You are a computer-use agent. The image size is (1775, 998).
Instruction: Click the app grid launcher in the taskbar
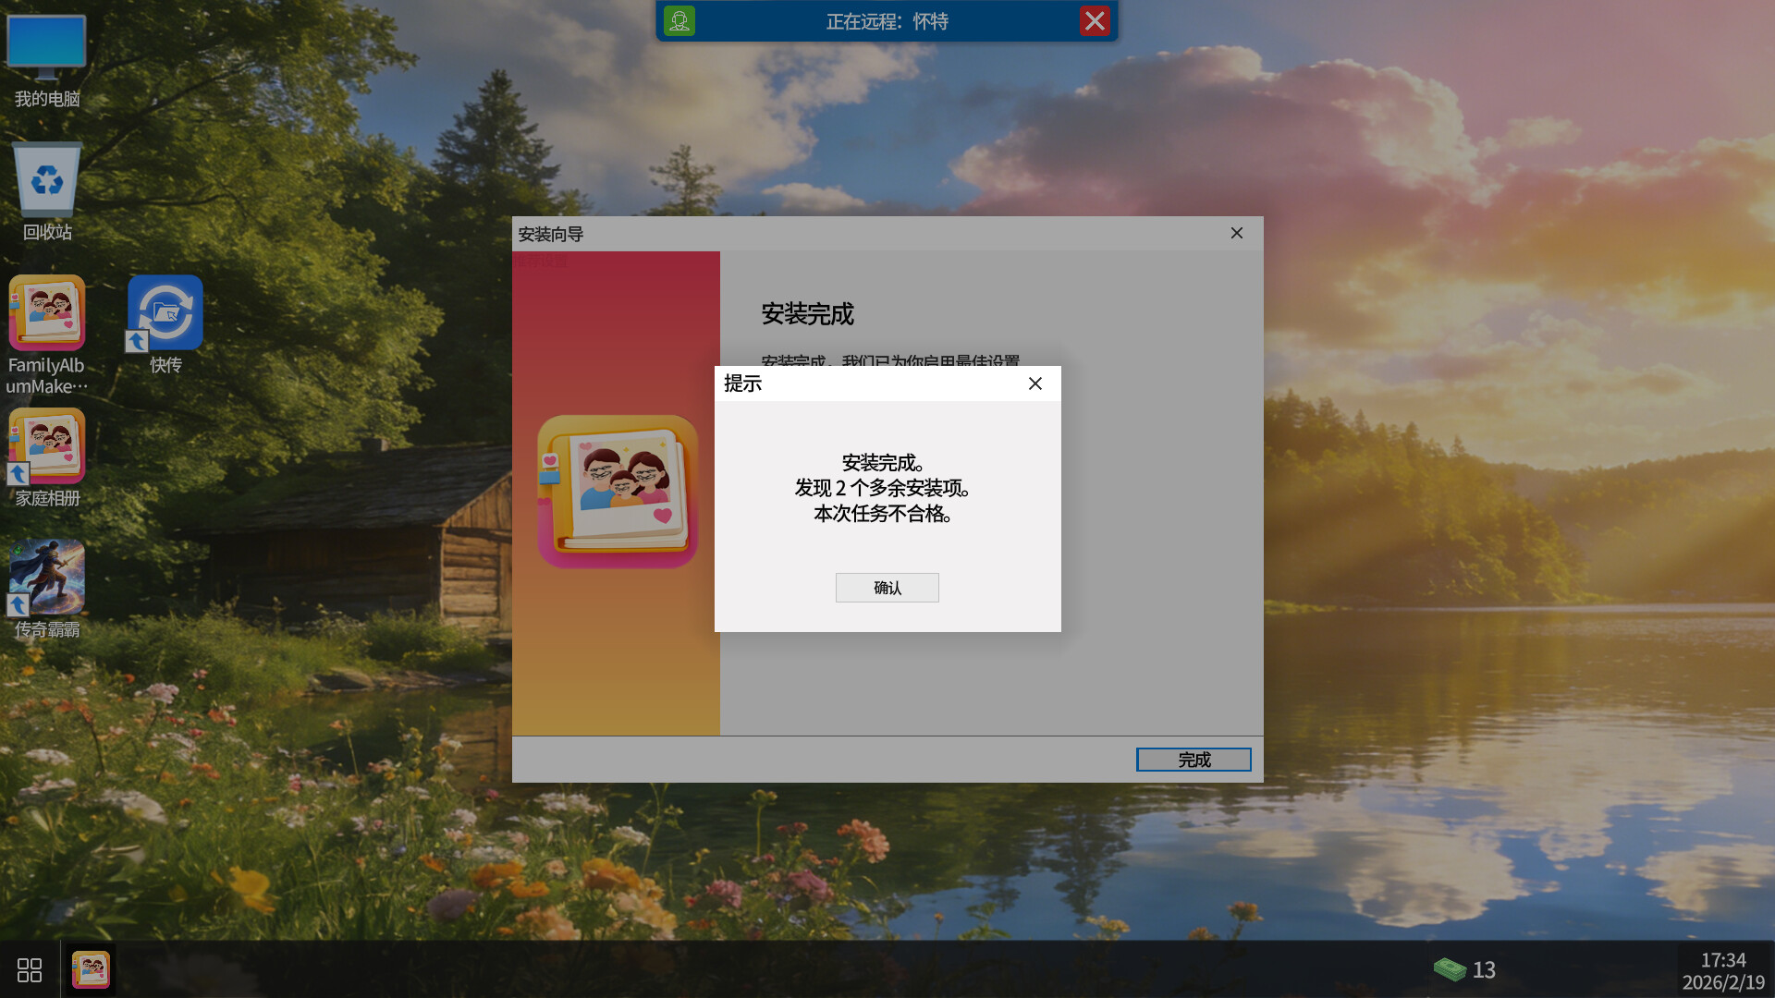click(30, 969)
